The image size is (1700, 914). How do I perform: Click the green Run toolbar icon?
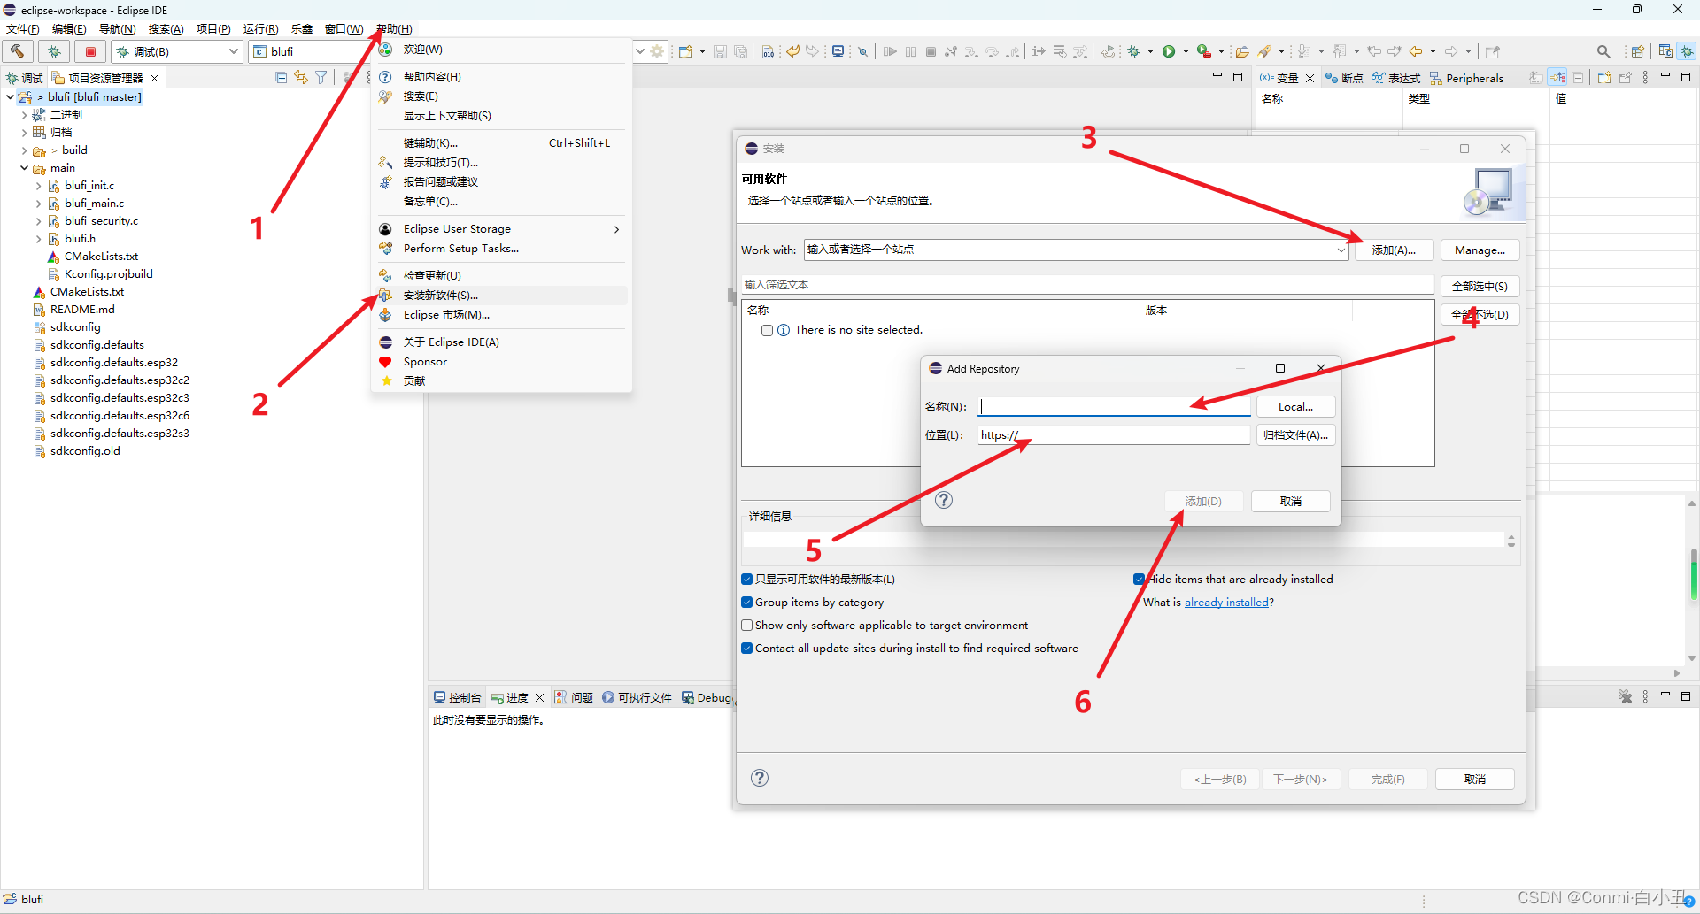coord(1171,51)
